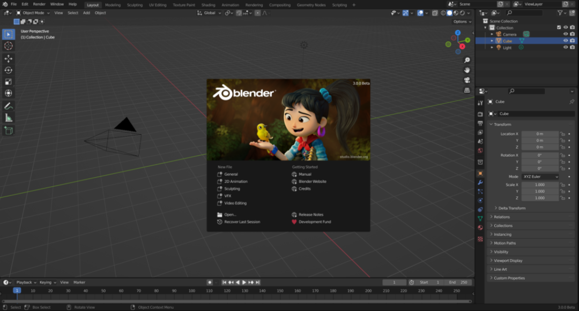Open the Add menu in viewport header

[86, 13]
